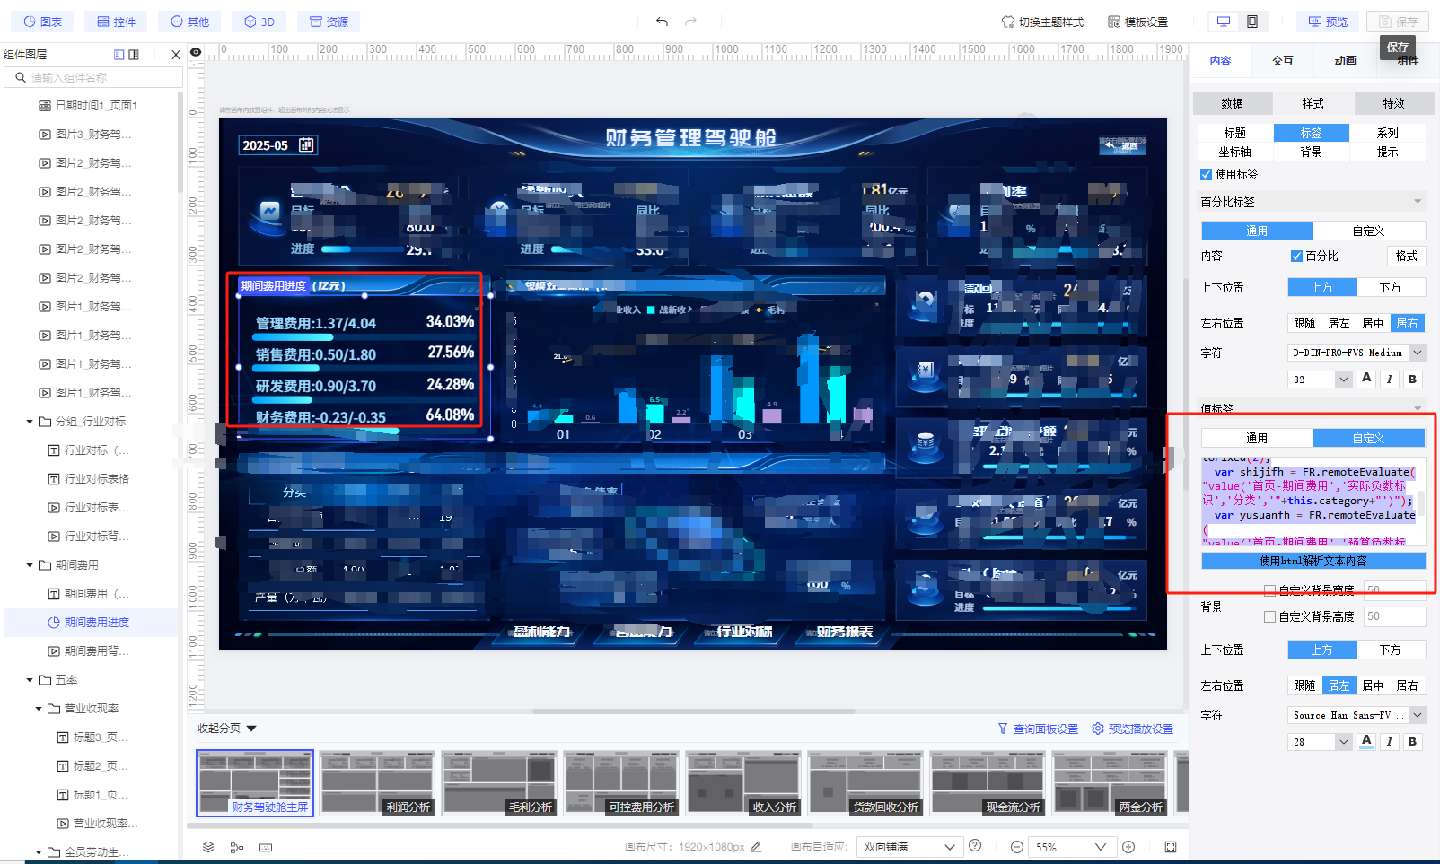Click the 预览 preview button
1440x864 pixels.
pyautogui.click(x=1327, y=22)
